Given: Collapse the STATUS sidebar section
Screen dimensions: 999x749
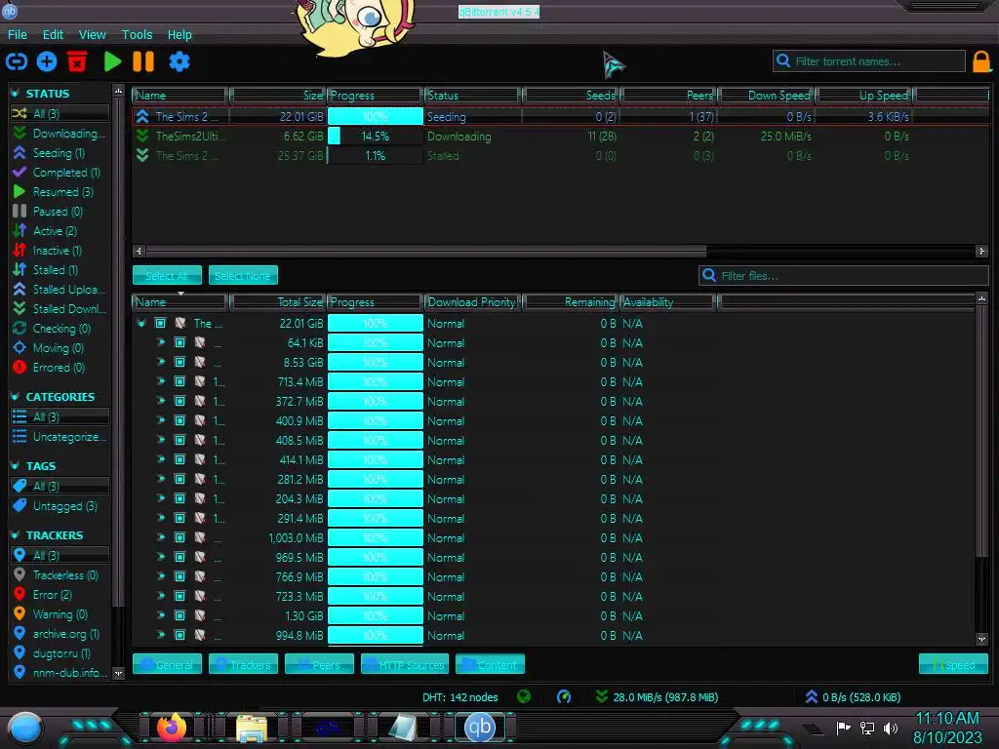Looking at the screenshot, I should [x=15, y=93].
